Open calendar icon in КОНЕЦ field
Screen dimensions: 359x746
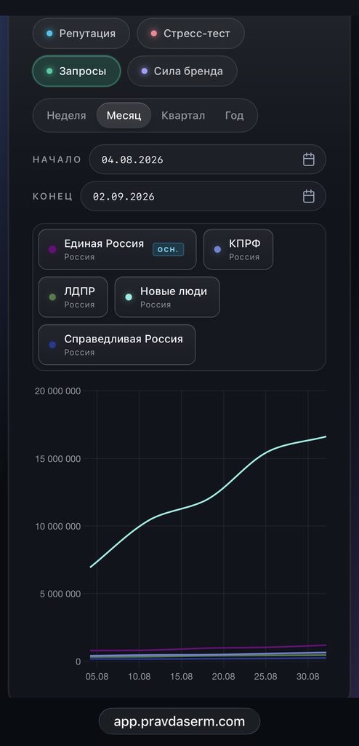click(309, 196)
